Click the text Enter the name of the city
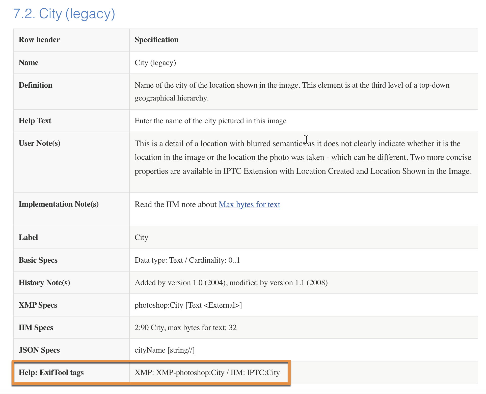Screen dimensions: 486x394 point(210,121)
